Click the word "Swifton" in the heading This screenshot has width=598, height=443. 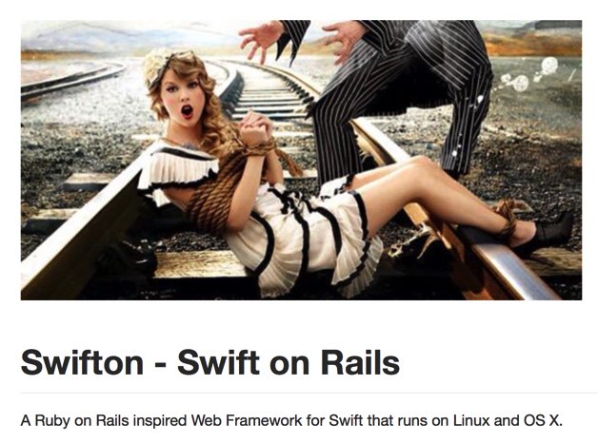click(x=83, y=363)
